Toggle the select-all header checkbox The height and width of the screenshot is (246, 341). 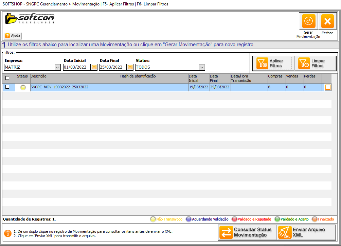click(x=7, y=78)
